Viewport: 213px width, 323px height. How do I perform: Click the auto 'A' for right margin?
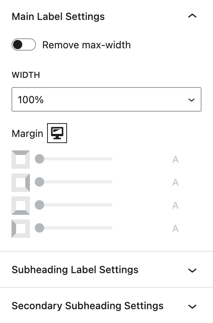[175, 183]
